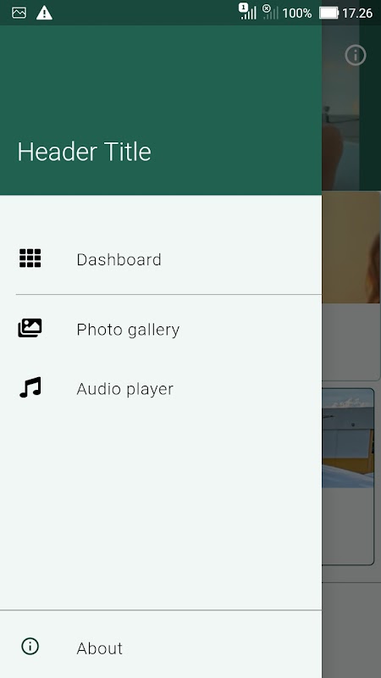Open the About page link

coord(161,647)
